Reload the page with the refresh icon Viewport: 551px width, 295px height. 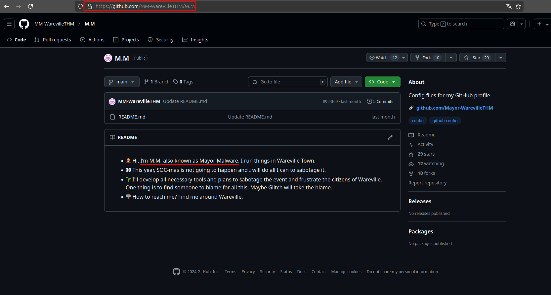(30, 6)
